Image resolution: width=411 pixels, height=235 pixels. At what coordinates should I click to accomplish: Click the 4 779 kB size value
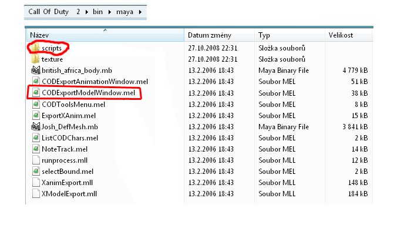[x=355, y=70]
